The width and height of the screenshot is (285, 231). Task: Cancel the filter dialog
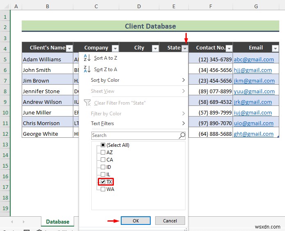coord(170,221)
